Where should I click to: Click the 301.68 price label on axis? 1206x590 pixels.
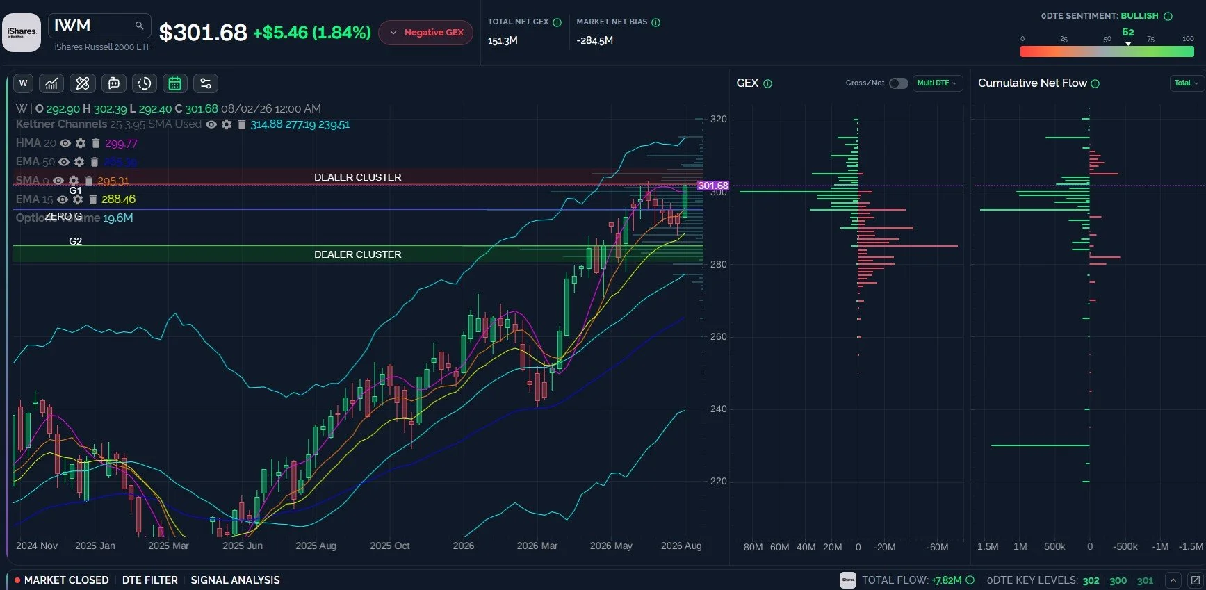(x=713, y=186)
